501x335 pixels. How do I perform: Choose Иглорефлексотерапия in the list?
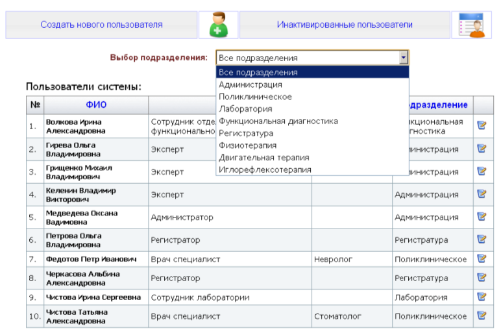pyautogui.click(x=265, y=169)
